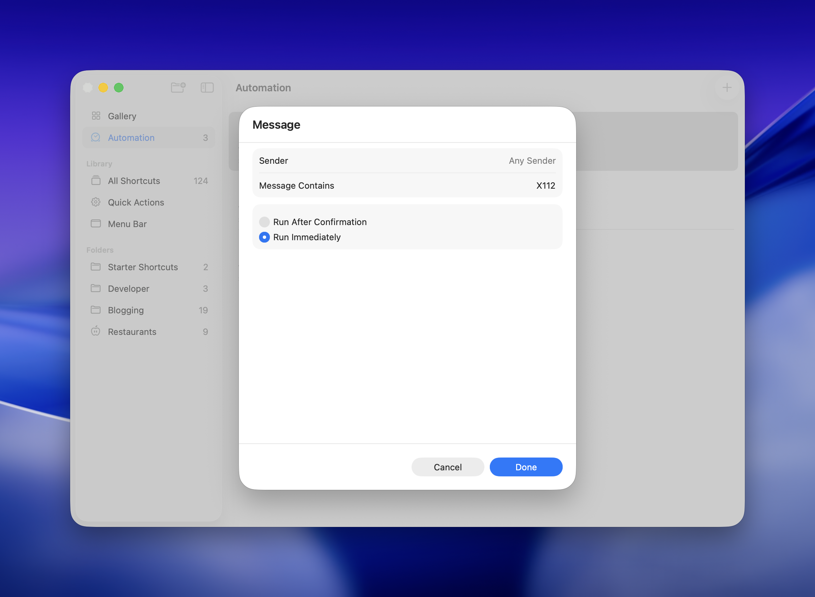Click the Menu Bar window icon
Screen dimensions: 815x597
tap(95, 224)
